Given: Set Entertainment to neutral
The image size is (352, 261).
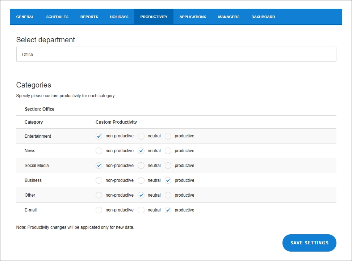Looking at the screenshot, I should (141, 136).
